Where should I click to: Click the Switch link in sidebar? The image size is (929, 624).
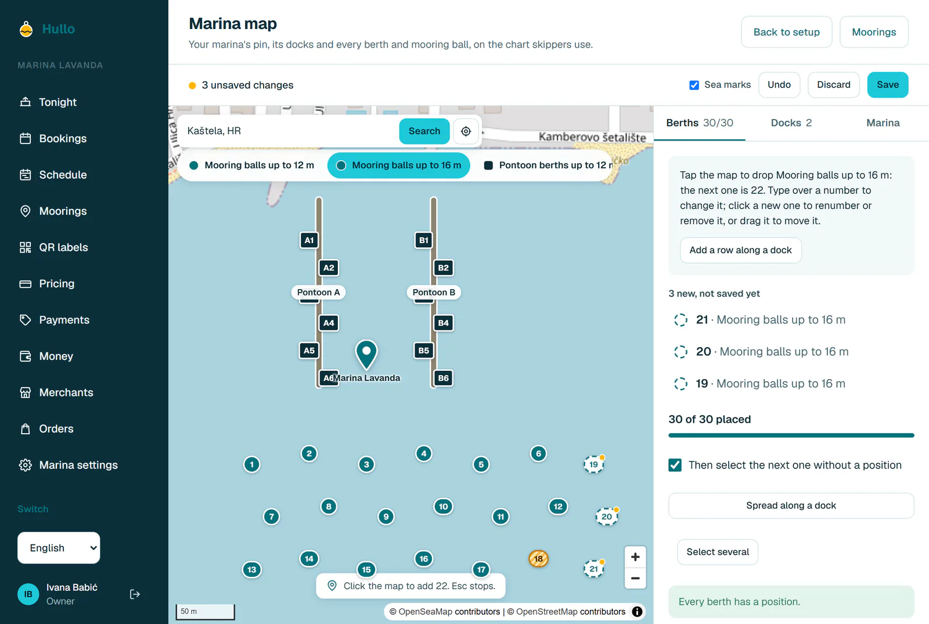33,509
